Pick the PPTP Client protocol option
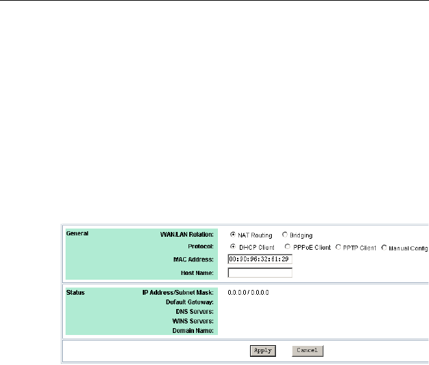 coord(338,247)
